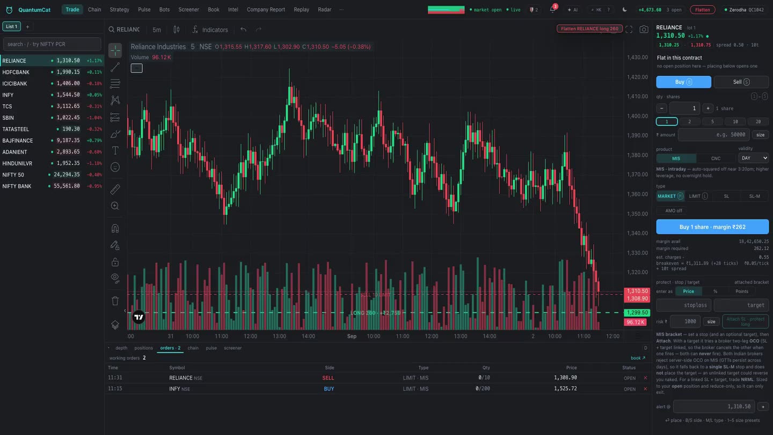Screen dimensions: 773x435
Task: Open the List 1 watchlist menu
Action: (11, 26)
